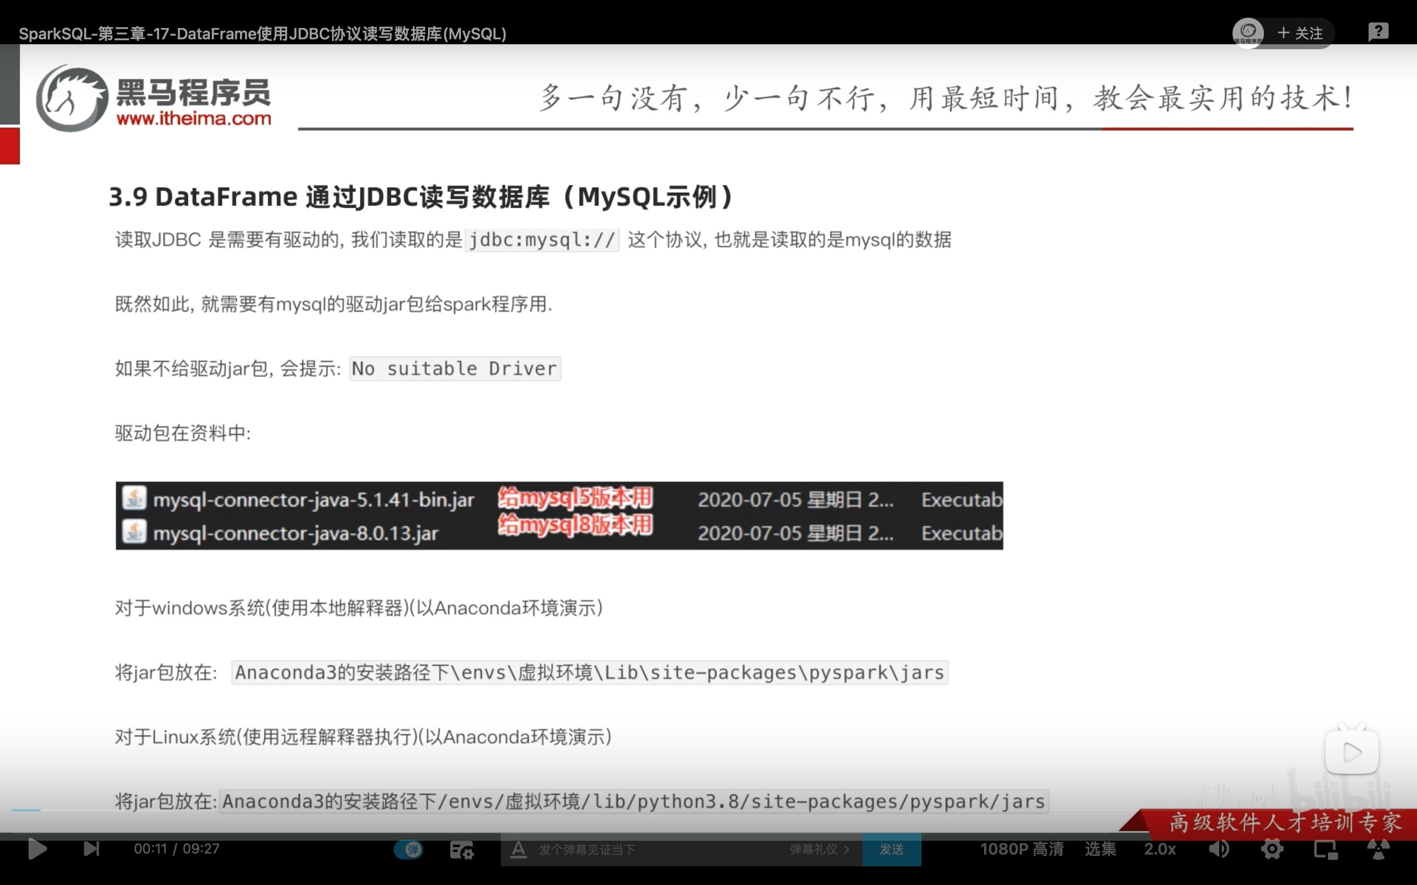The width and height of the screenshot is (1417, 885).
Task: Click the 给mysql5版本用 red annotation
Action: [x=575, y=498]
